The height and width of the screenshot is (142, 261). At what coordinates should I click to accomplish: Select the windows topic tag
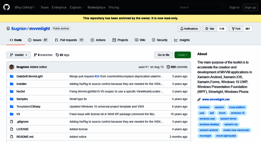(205, 107)
